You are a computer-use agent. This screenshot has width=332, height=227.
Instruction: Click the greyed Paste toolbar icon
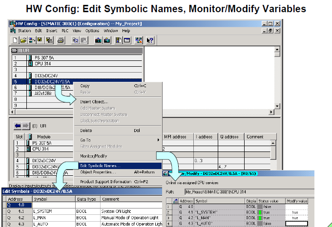pyautogui.click(x=84, y=40)
